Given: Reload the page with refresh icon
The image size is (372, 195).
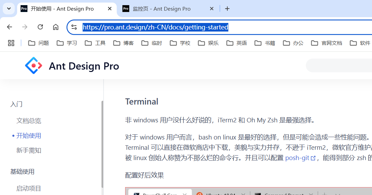Looking at the screenshot, I should tap(40, 27).
